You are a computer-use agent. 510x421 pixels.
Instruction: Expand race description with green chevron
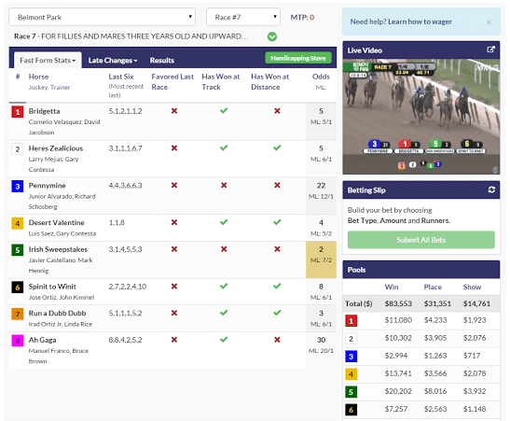(x=272, y=36)
